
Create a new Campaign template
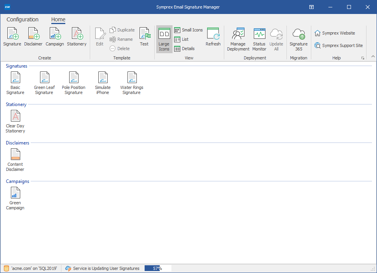point(55,37)
